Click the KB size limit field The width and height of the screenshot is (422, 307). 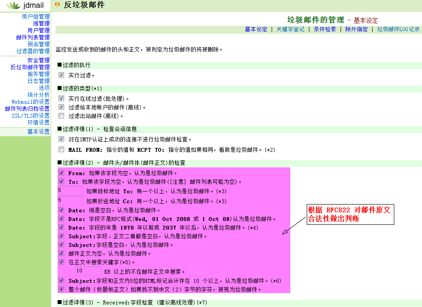tap(88, 271)
